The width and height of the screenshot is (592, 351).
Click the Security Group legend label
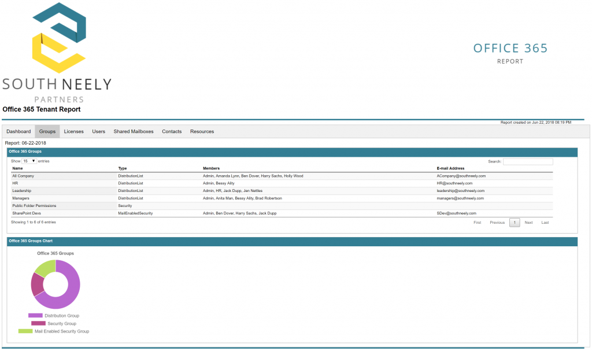pyautogui.click(x=62, y=323)
